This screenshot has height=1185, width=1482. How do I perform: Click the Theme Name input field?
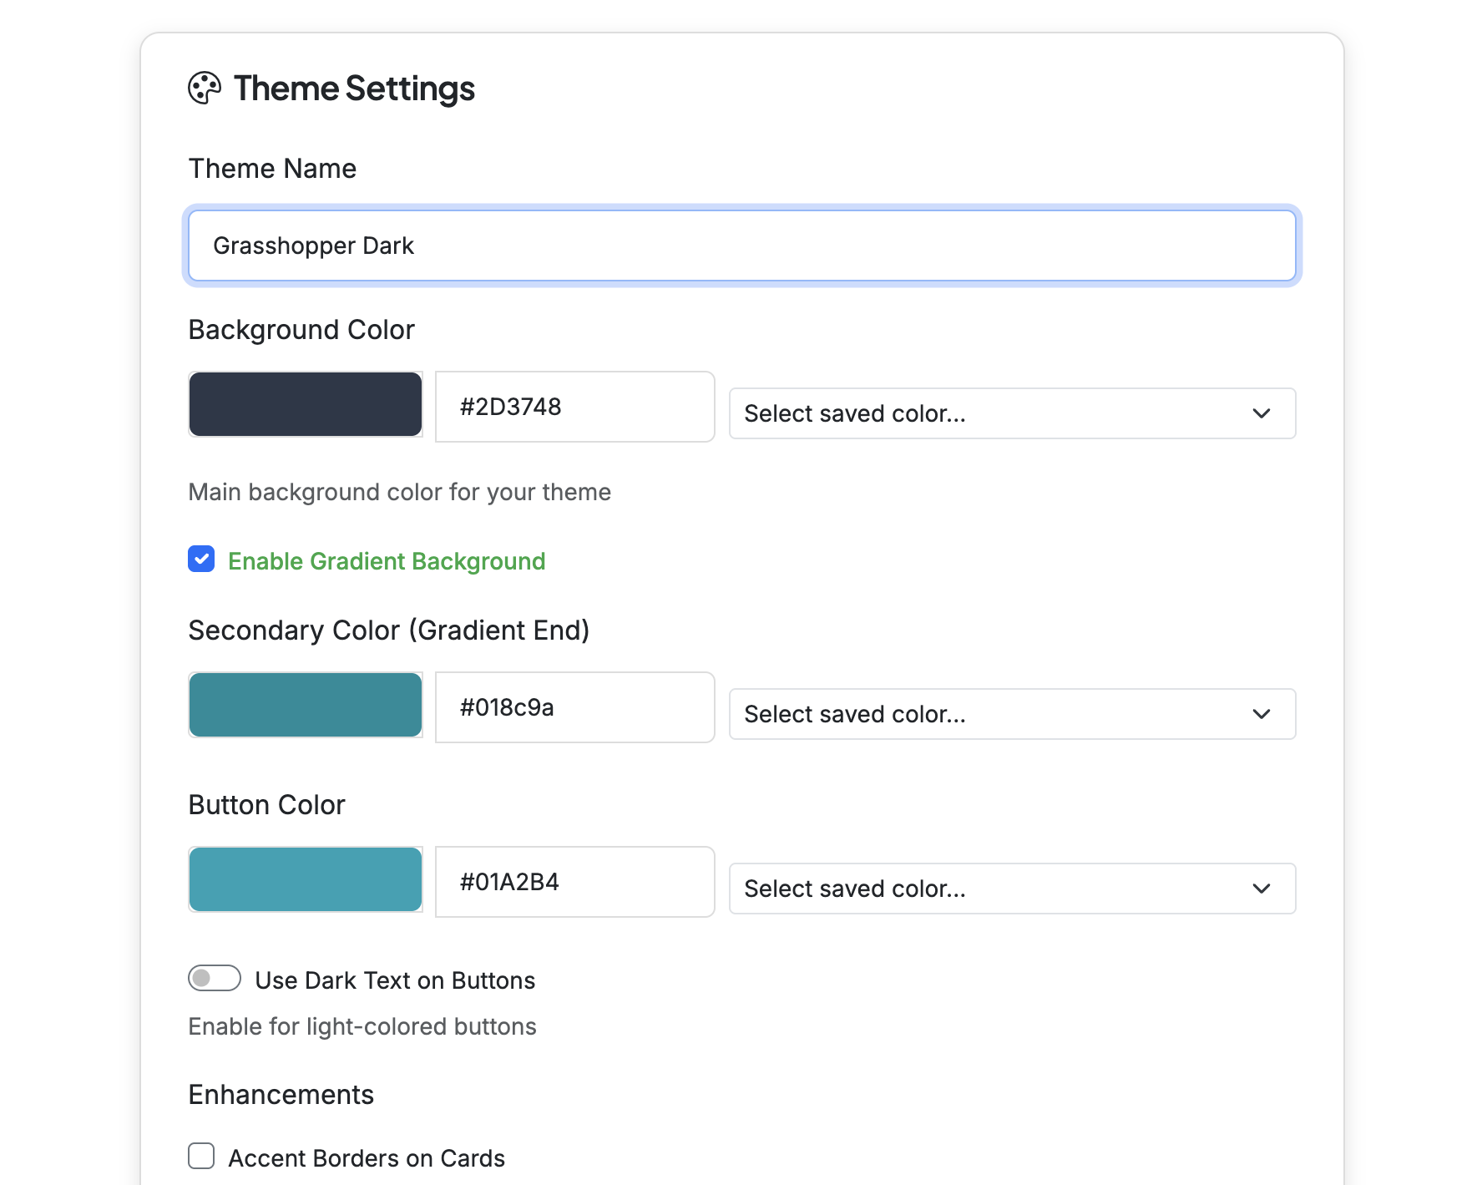coord(741,246)
